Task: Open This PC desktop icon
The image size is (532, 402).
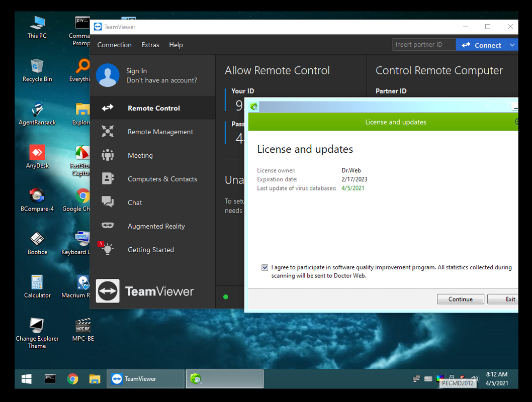Action: point(37,27)
